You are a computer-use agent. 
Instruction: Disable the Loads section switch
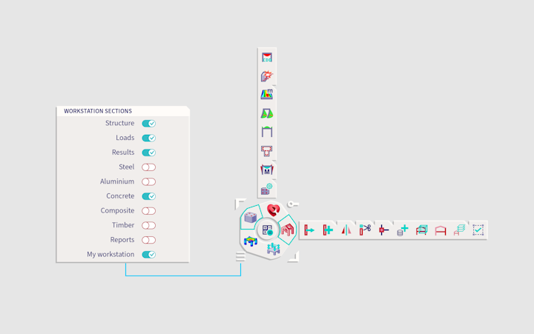pos(148,138)
